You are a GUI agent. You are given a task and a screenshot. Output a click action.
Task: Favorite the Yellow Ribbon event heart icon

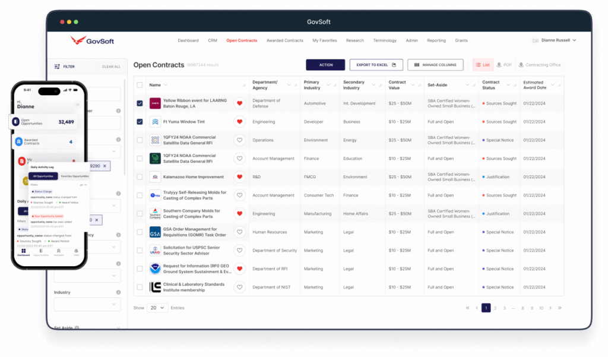(240, 103)
